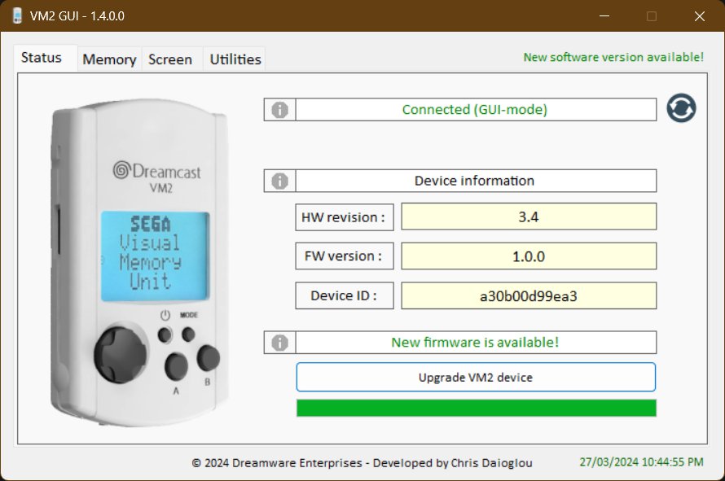Click the info icon beside Device information

click(279, 181)
